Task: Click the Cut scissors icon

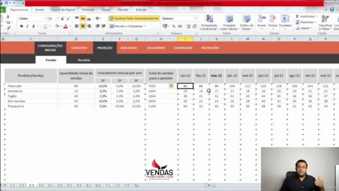Action: [8, 16]
